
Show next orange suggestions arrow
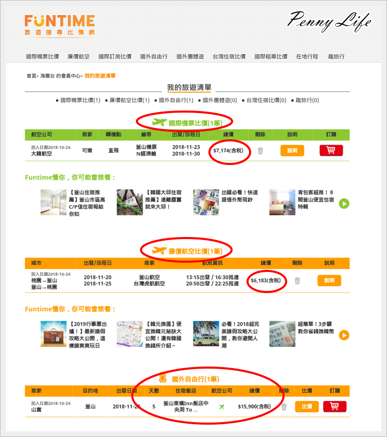point(344,335)
